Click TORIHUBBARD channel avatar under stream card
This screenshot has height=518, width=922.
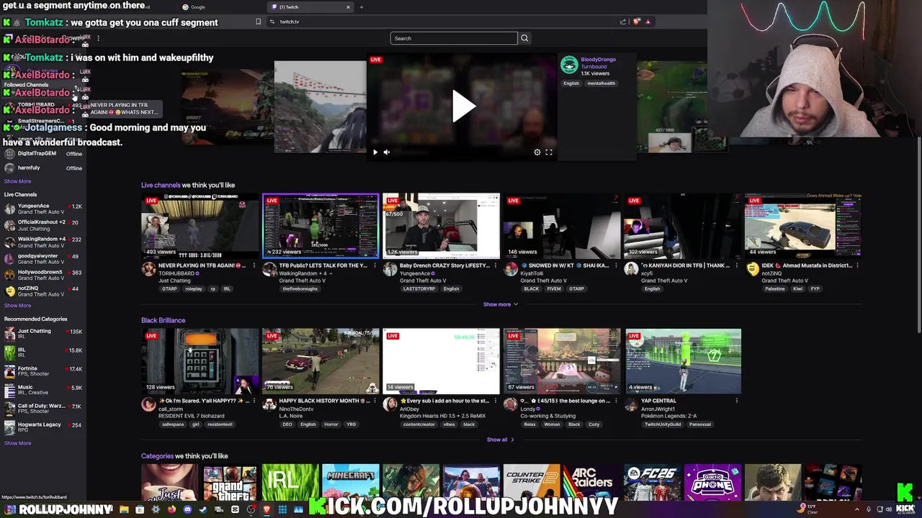tap(148, 269)
